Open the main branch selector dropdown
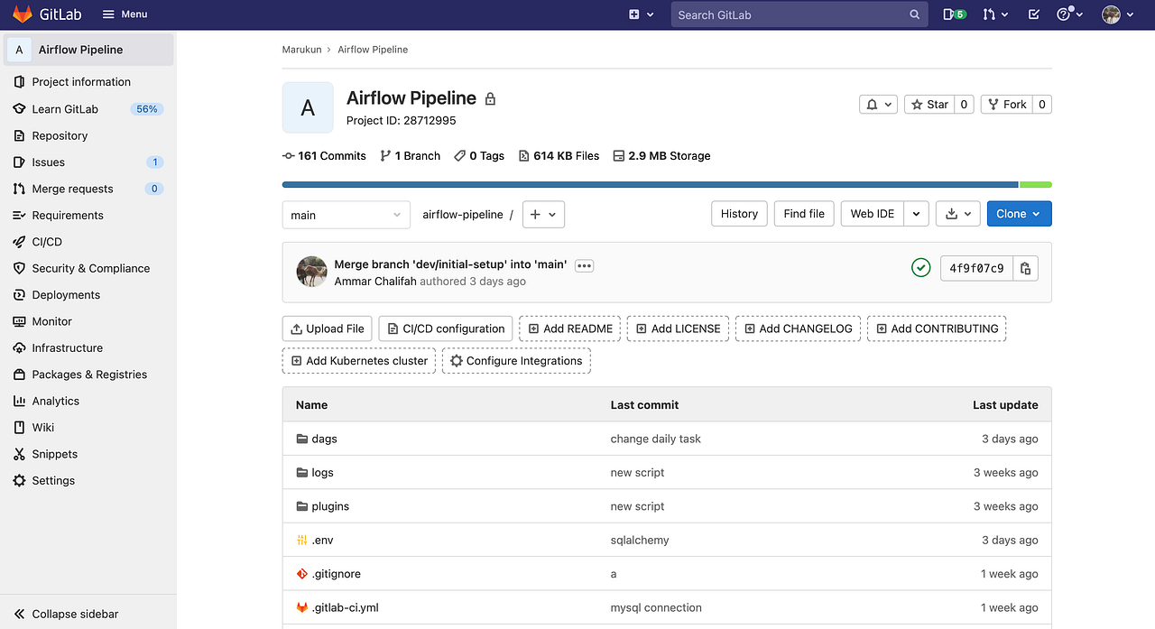This screenshot has width=1155, height=629. pyautogui.click(x=346, y=214)
